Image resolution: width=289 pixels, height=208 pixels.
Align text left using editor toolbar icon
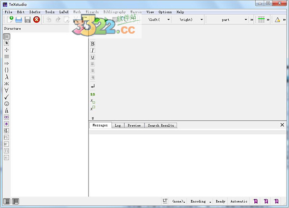[92, 64]
